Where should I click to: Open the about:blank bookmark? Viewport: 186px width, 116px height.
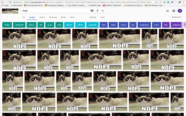(x=17, y=5)
